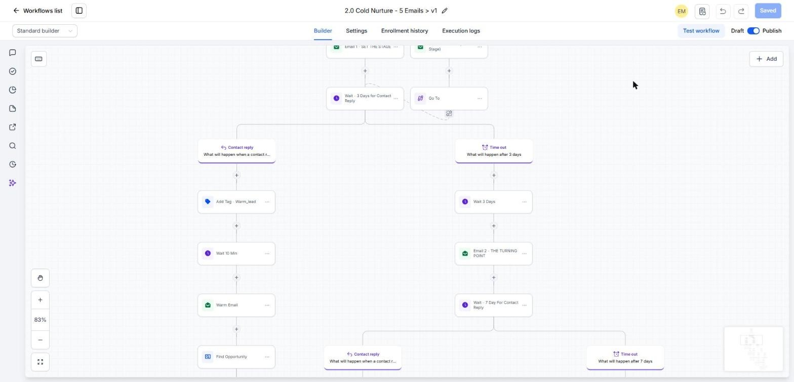
Task: Open the Execution logs tab
Action: (461, 31)
